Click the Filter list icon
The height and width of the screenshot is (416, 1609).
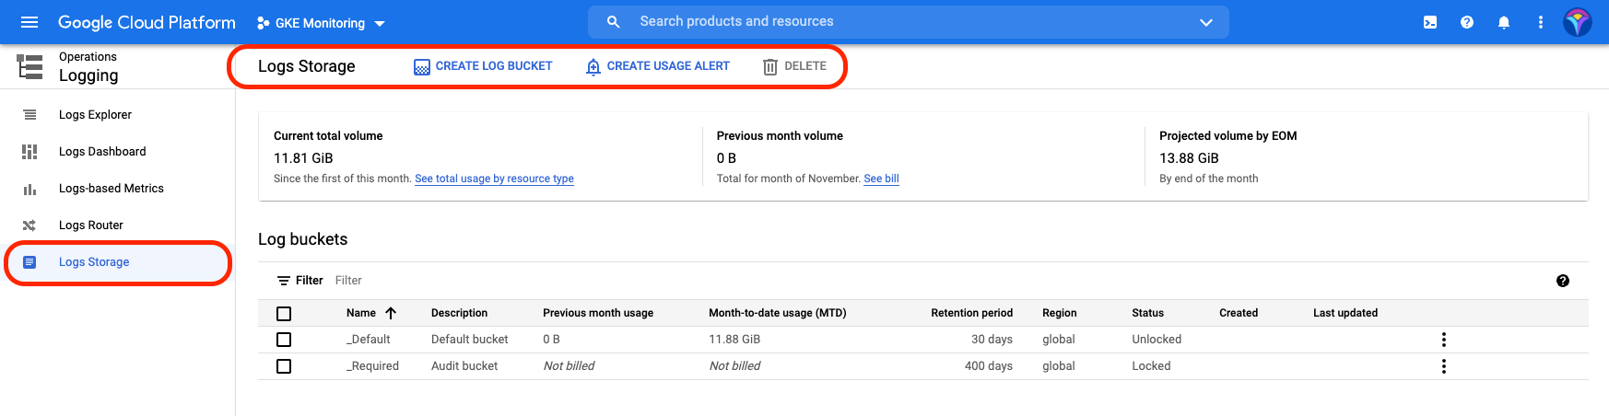pos(284,281)
